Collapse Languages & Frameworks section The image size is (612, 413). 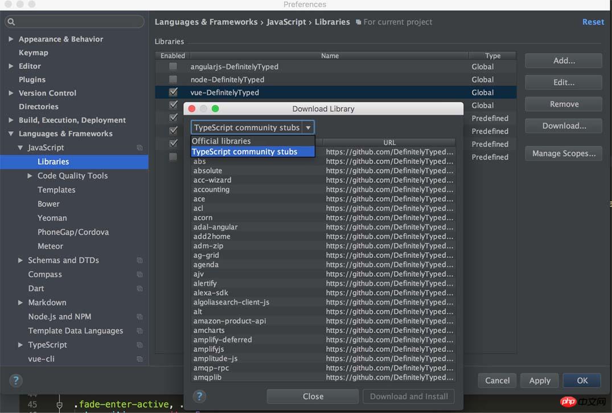pyautogui.click(x=11, y=134)
